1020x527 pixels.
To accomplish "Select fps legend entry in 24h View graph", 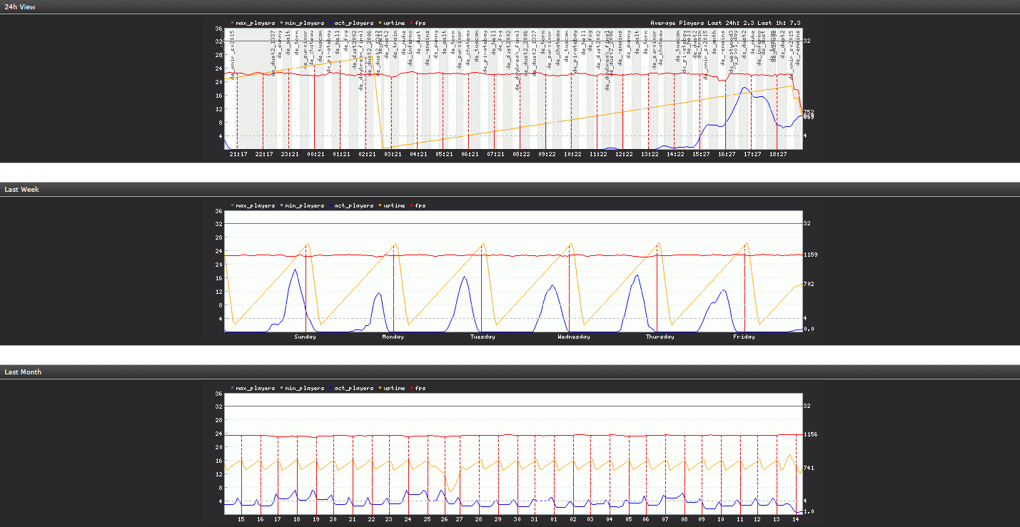I will coord(420,23).
